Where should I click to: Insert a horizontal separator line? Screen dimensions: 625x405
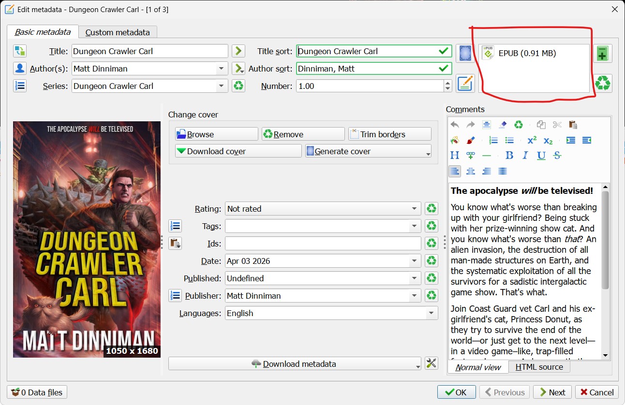click(487, 156)
